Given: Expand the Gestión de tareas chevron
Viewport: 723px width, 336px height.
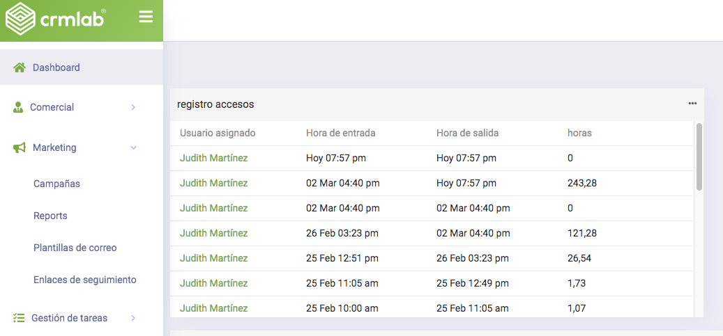Looking at the screenshot, I should pos(133,318).
